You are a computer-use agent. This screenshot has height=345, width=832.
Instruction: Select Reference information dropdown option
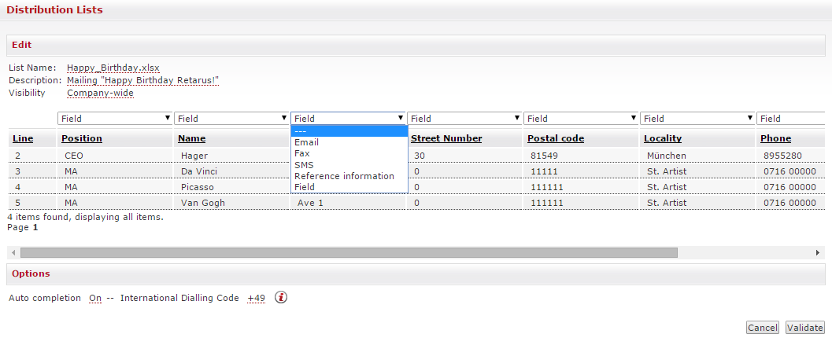pyautogui.click(x=344, y=176)
